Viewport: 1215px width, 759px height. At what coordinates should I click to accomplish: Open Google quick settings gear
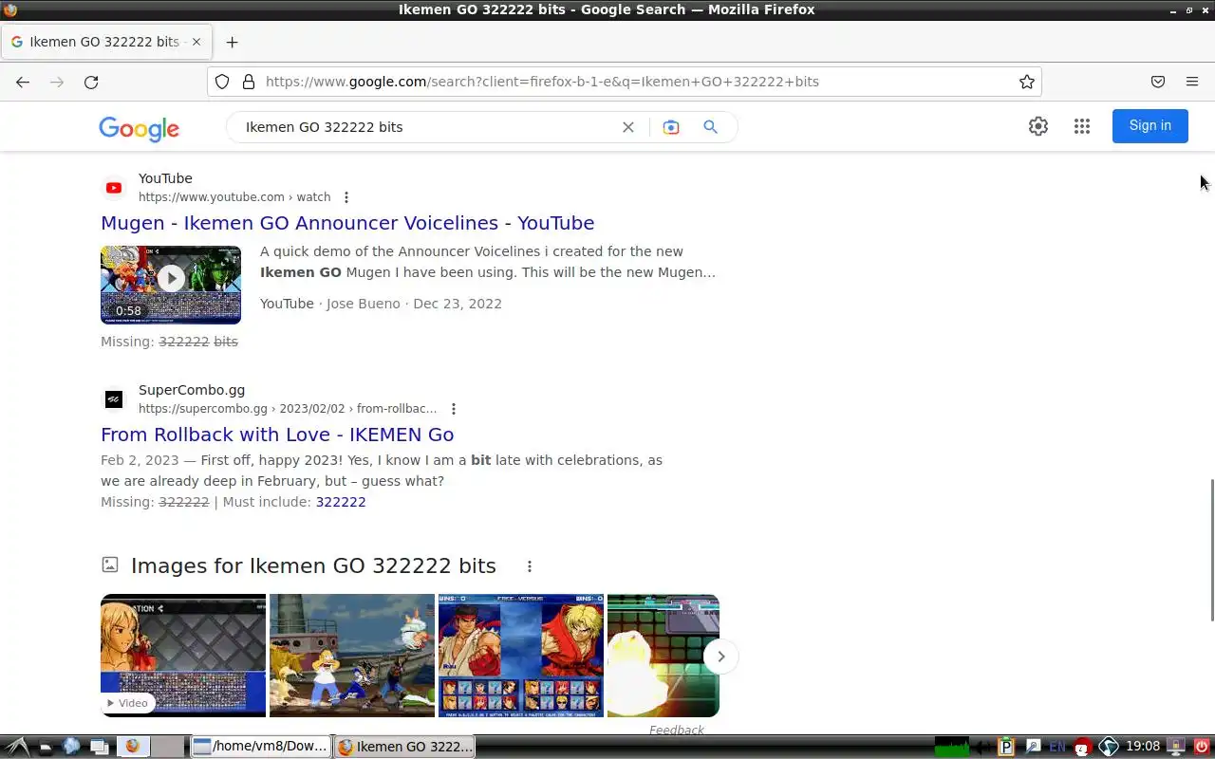[x=1038, y=126]
